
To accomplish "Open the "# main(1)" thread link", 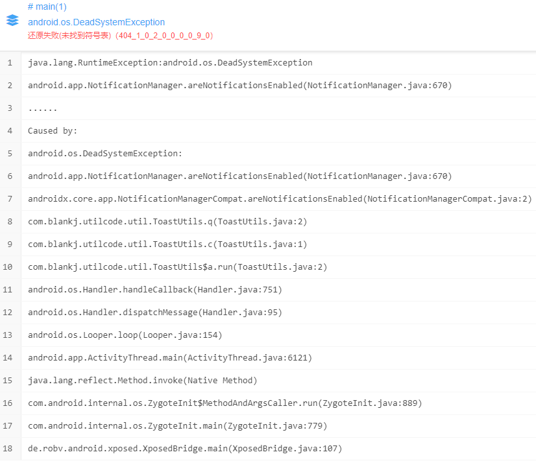I will pyautogui.click(x=44, y=6).
